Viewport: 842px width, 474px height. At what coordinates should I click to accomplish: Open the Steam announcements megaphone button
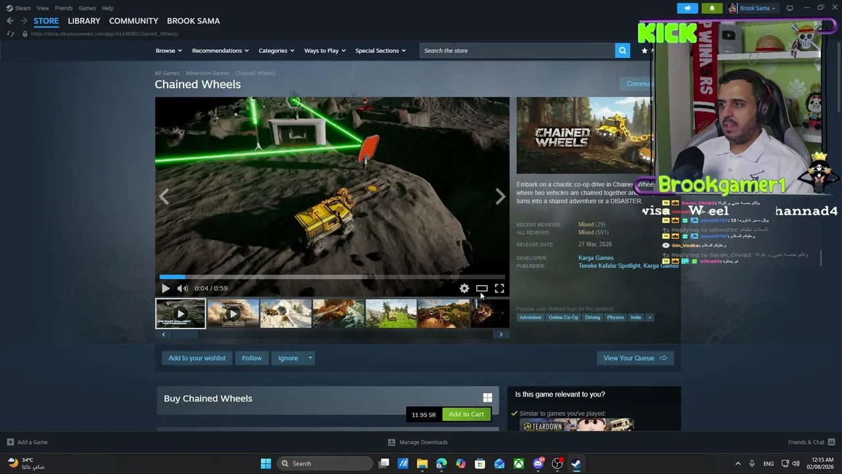pyautogui.click(x=687, y=8)
